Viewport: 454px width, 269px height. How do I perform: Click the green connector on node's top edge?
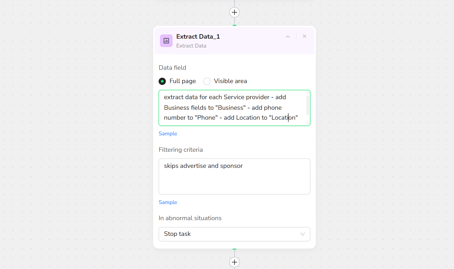234,25
